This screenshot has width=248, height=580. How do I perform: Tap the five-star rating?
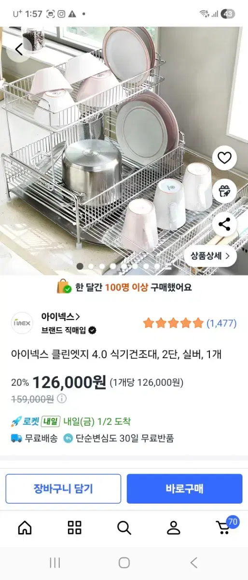pos(173,323)
